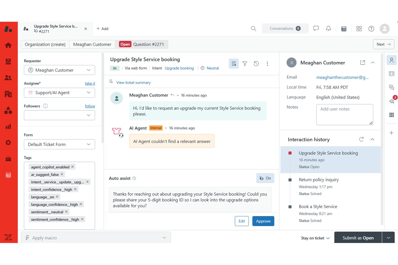
Task: Open the chat bubble icon in top bar
Action: click(x=316, y=28)
